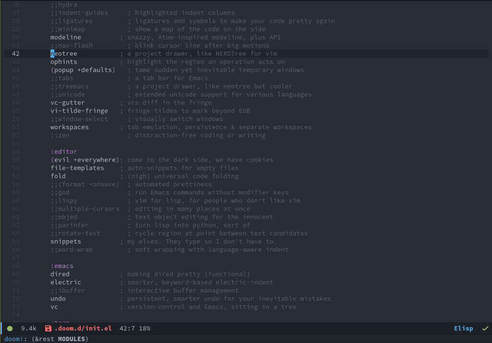Click the (popup +defaults) module entry
Screen dimensions: 492x343
[83, 70]
